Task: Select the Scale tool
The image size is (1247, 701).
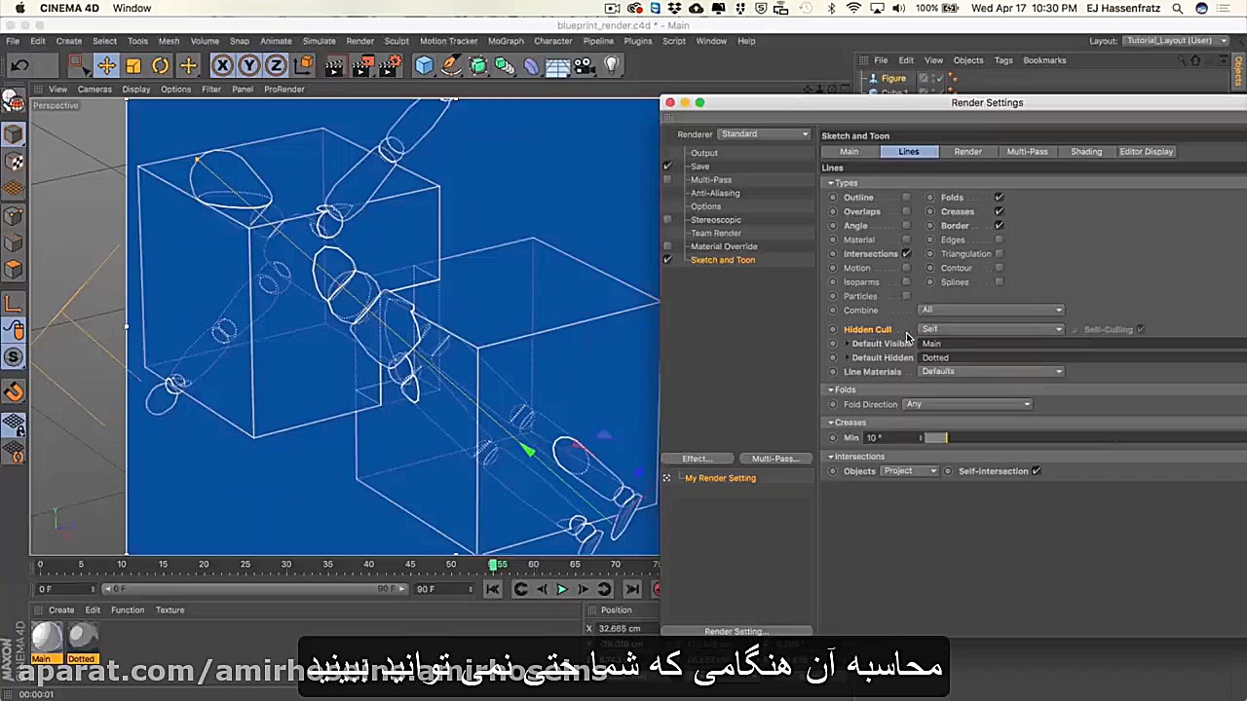Action: [x=132, y=65]
